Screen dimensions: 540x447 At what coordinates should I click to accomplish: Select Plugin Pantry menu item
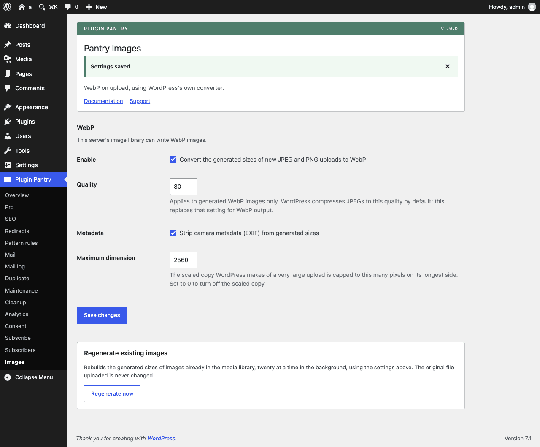coord(34,179)
